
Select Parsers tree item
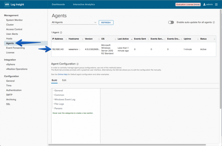[x=58, y=109]
